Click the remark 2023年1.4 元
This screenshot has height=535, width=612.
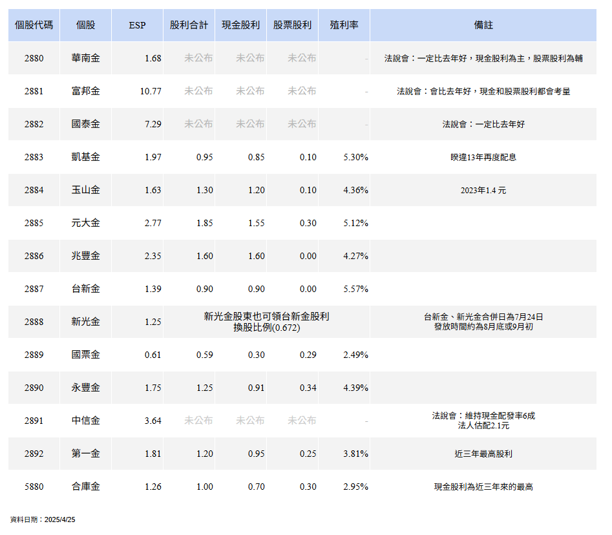tap(483, 191)
